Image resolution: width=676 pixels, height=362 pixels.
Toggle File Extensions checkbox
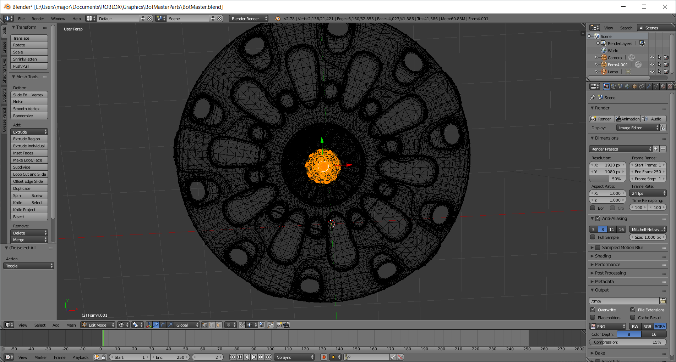pos(633,309)
